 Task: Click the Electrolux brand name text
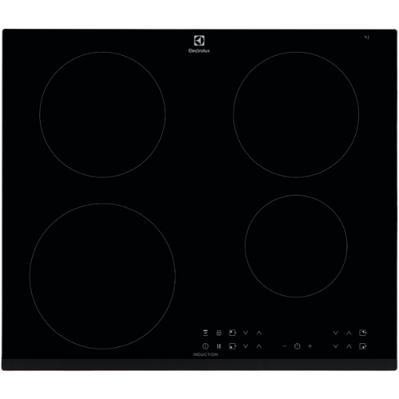pyautogui.click(x=199, y=50)
